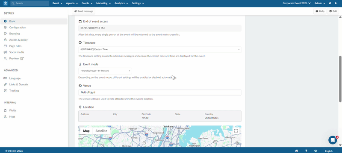The image size is (342, 153).
Task: Open the Admin account dropdown
Action: pyautogui.click(x=320, y=3)
